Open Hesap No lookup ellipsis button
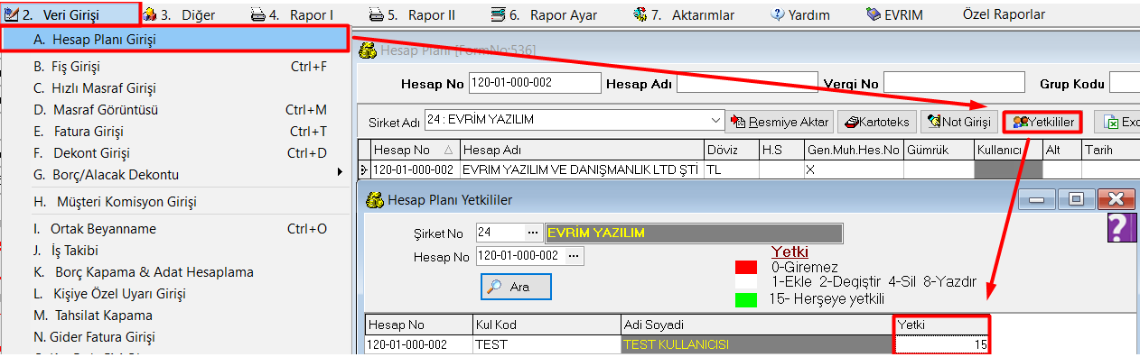Screen dimensions: 1140x357 coord(573,257)
